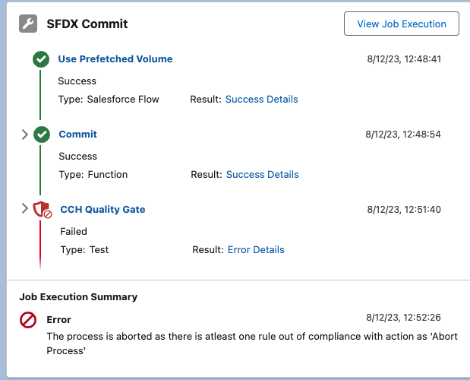Click the 'Type: Function' text
This screenshot has height=380, width=470.
[93, 175]
